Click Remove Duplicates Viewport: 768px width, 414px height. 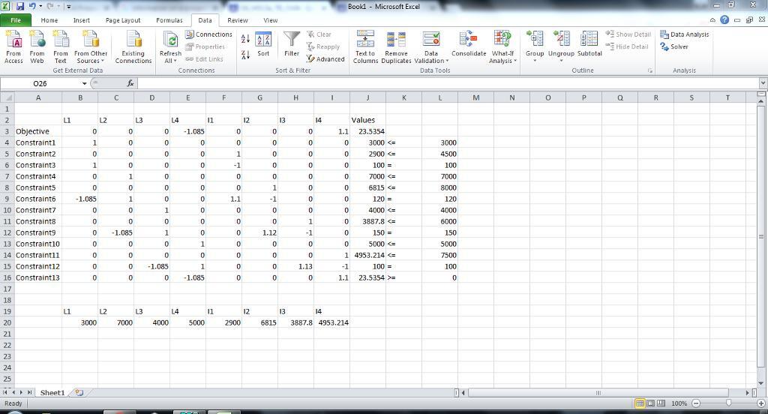396,47
